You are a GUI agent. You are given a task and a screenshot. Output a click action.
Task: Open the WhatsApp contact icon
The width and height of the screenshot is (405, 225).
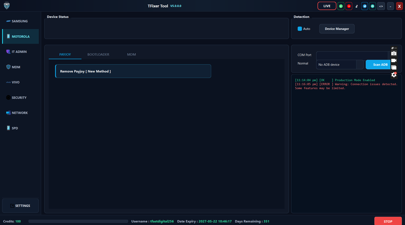coord(341,6)
